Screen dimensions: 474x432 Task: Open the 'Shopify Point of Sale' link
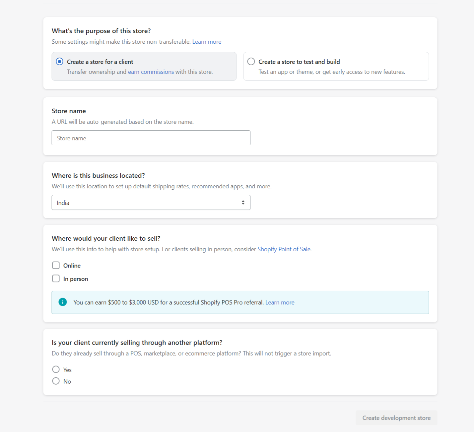point(284,249)
